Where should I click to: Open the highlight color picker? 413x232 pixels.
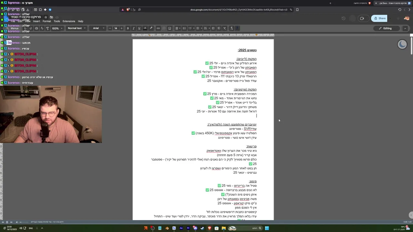(x=151, y=28)
